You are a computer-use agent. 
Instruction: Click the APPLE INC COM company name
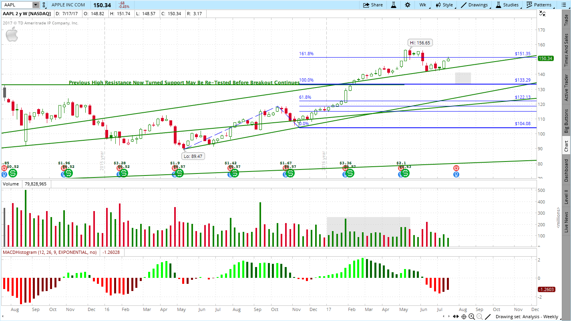pyautogui.click(x=68, y=5)
